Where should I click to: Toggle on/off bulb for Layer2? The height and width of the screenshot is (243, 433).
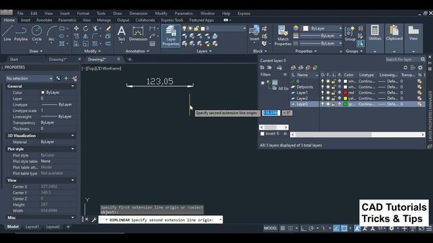click(x=322, y=99)
